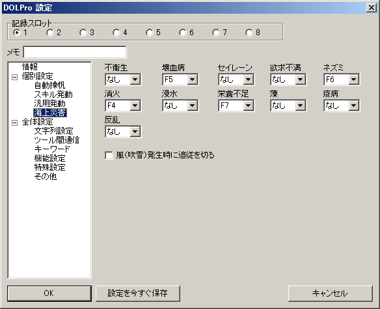Collapse the 全体設定 tree node
Image resolution: width=380 pixels, height=309 pixels.
click(14, 123)
